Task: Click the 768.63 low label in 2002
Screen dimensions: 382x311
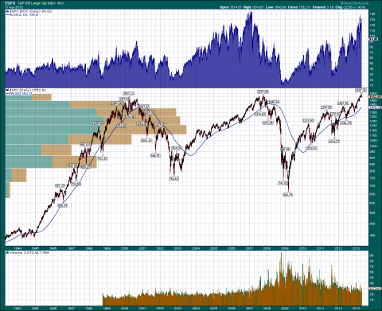Action: click(174, 179)
